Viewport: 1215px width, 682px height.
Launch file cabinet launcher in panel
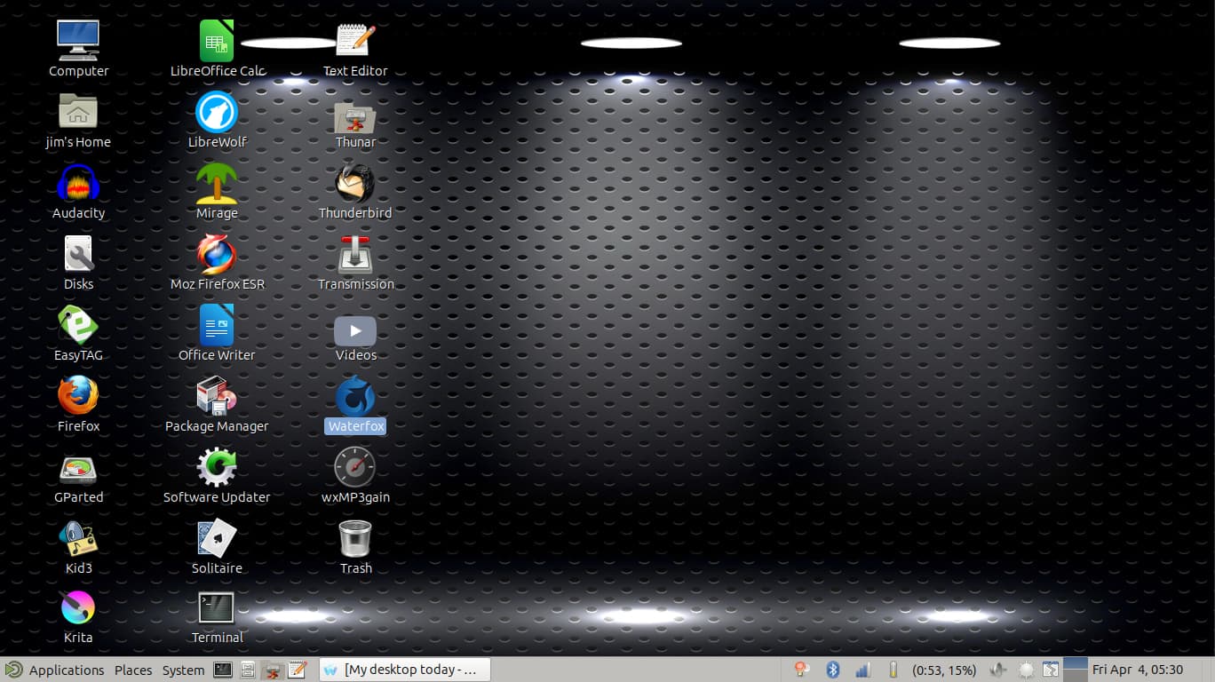coord(248,670)
